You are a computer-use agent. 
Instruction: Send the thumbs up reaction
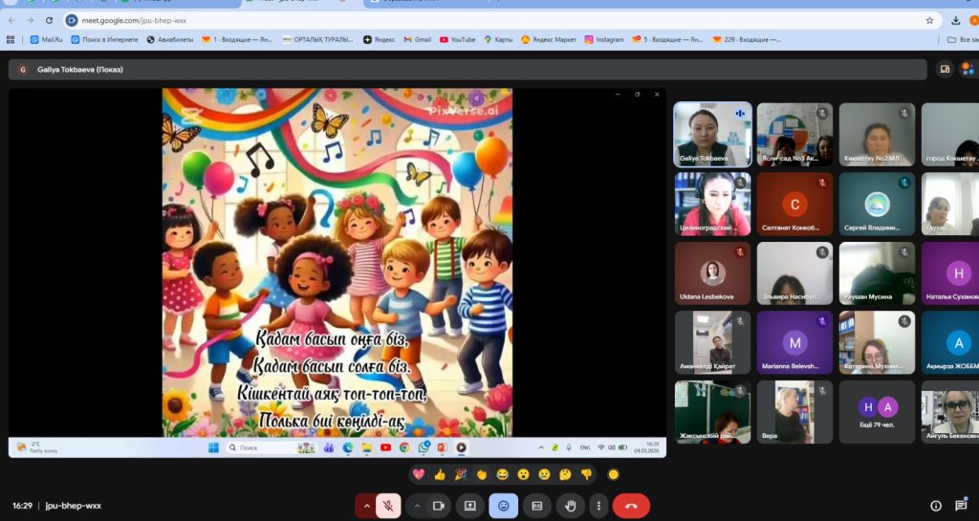coord(440,474)
